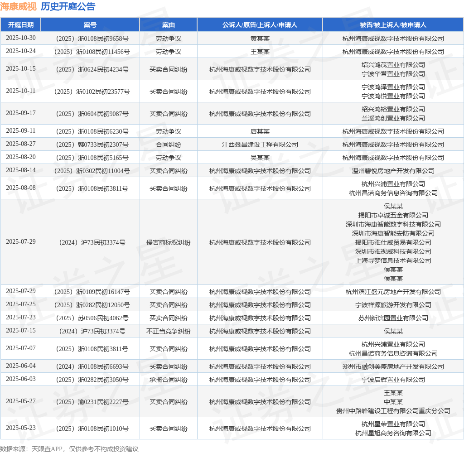Click the 历史开庭公告 heading
The width and height of the screenshot is (464, 453).
point(68,6)
